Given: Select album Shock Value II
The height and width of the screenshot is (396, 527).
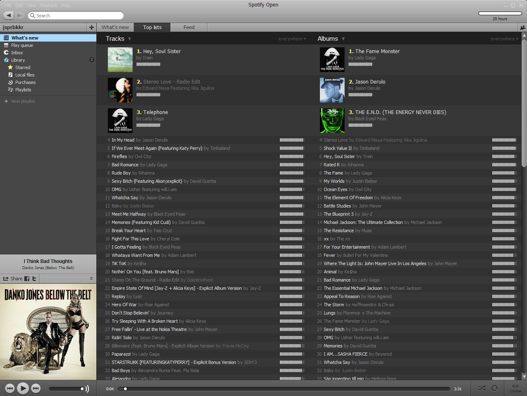Looking at the screenshot, I should click(x=338, y=148).
